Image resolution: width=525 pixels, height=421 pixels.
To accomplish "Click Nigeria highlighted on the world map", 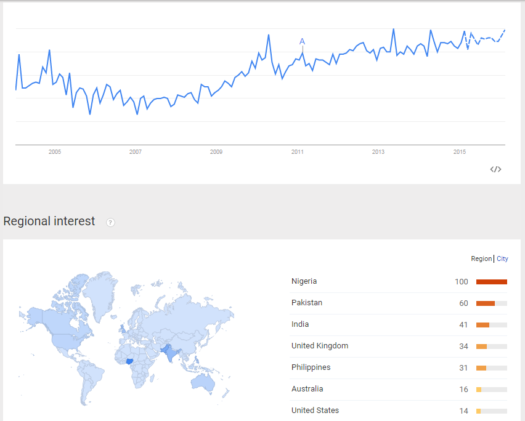I will tap(129, 361).
